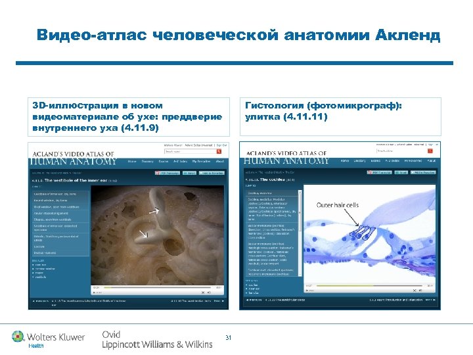Seek on the vestibule video progress bar
This screenshot has height=355, width=473.
(158, 287)
